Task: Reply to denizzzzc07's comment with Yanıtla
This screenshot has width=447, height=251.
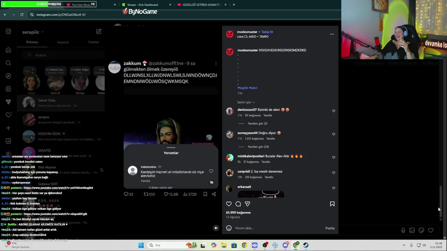Action: coord(268,115)
